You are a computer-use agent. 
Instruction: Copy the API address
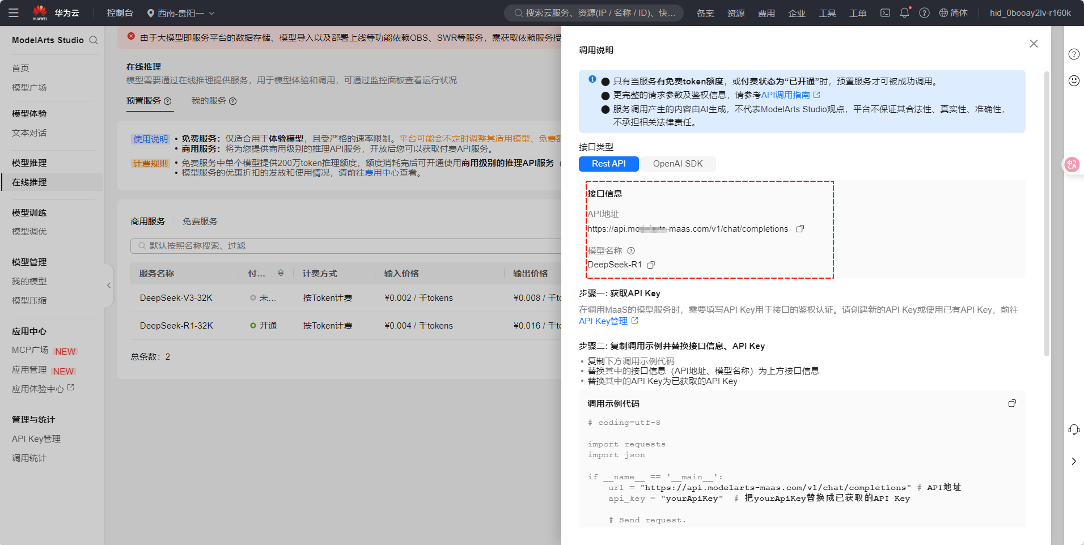coord(800,229)
